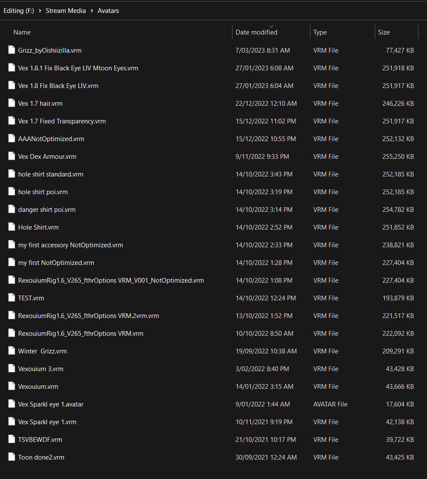Viewport: 427px width, 479px height.
Task: Click the AAANotOptimized.vrm file icon
Action: [12, 139]
